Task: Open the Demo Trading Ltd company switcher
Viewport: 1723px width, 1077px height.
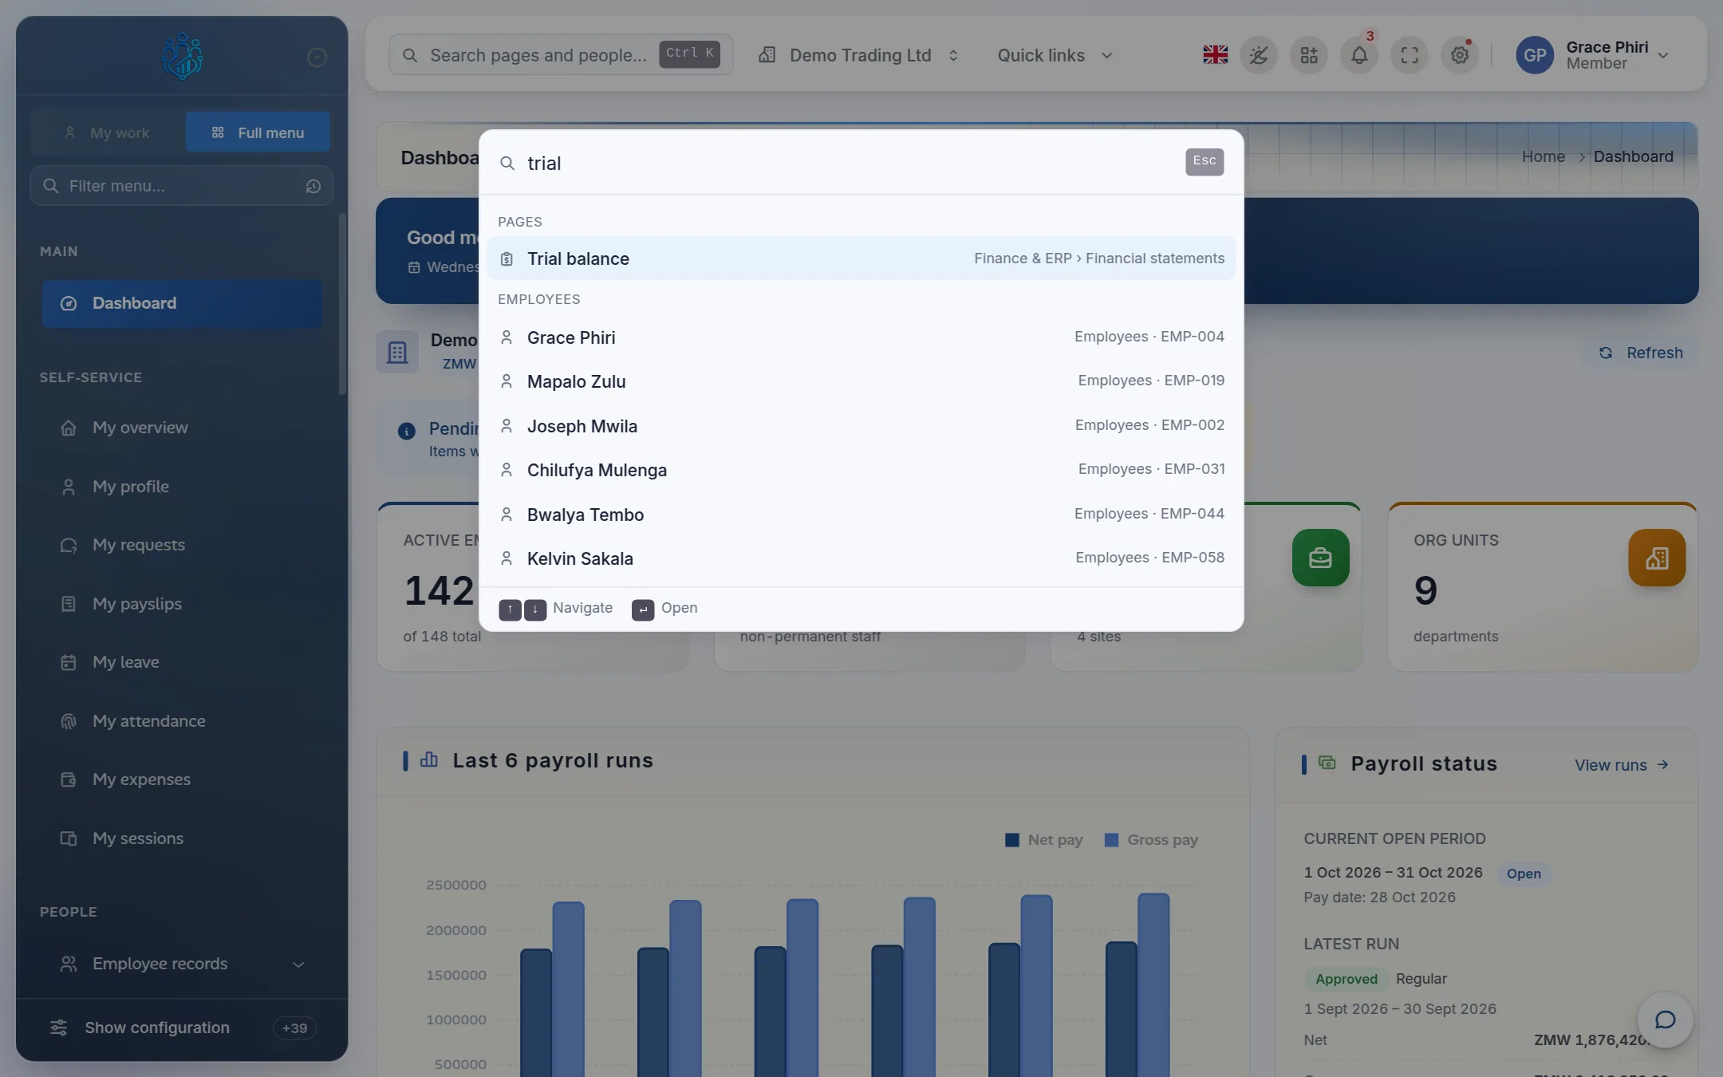Action: 858,55
